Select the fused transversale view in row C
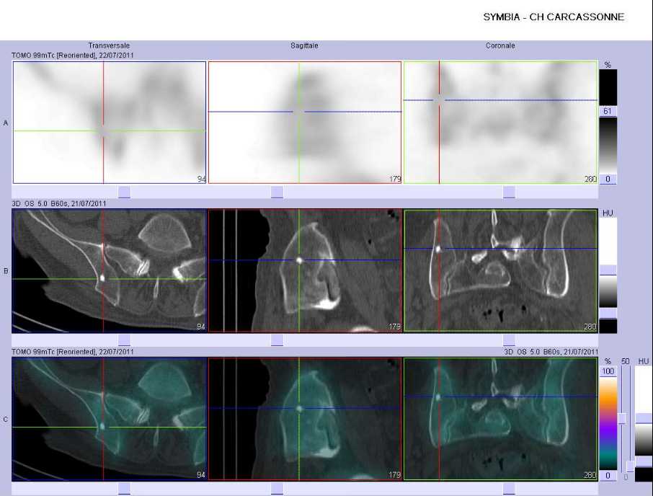653x496 pixels. (x=109, y=419)
